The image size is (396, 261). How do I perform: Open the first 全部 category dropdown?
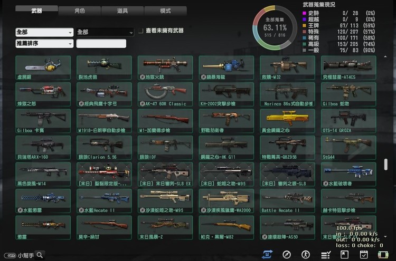[44, 32]
